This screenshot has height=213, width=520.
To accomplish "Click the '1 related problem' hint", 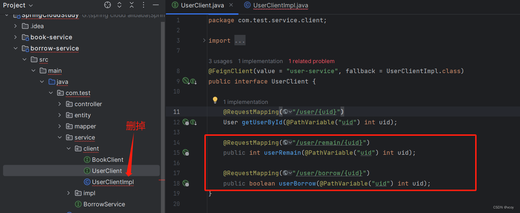I will click(x=312, y=61).
